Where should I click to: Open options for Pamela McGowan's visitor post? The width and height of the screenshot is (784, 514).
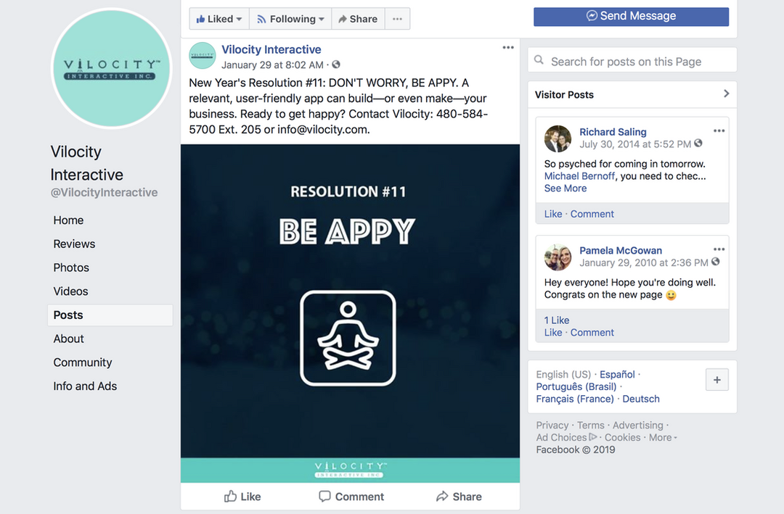[719, 249]
